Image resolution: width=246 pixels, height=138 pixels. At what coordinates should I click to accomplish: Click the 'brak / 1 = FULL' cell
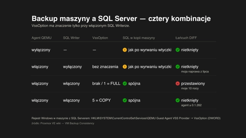click(106, 84)
